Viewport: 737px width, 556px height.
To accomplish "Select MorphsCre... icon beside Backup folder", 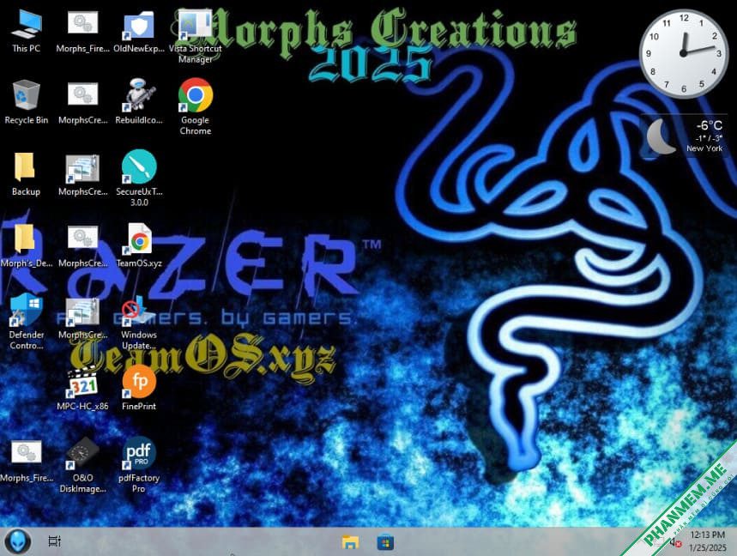I will [x=82, y=174].
